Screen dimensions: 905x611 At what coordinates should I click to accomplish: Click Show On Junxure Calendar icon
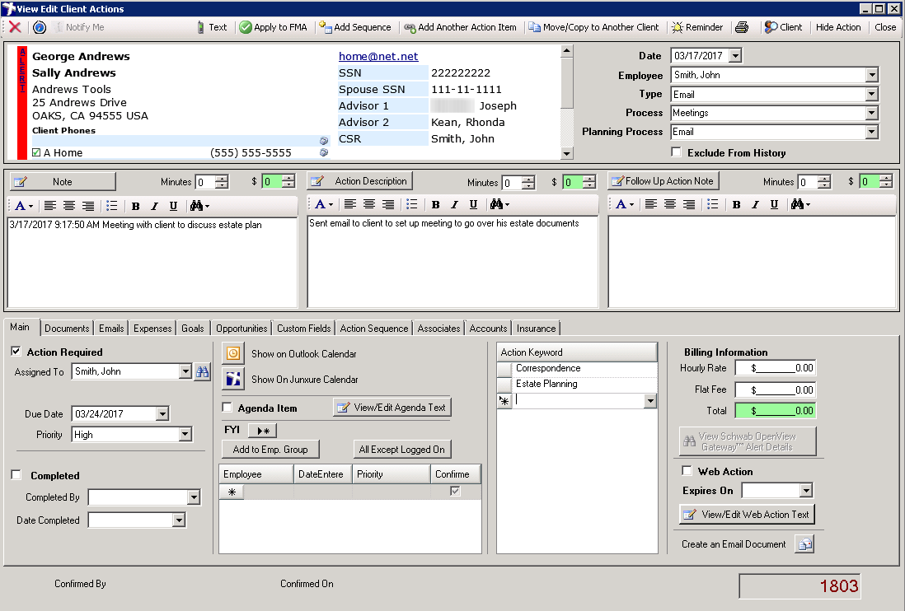click(233, 379)
